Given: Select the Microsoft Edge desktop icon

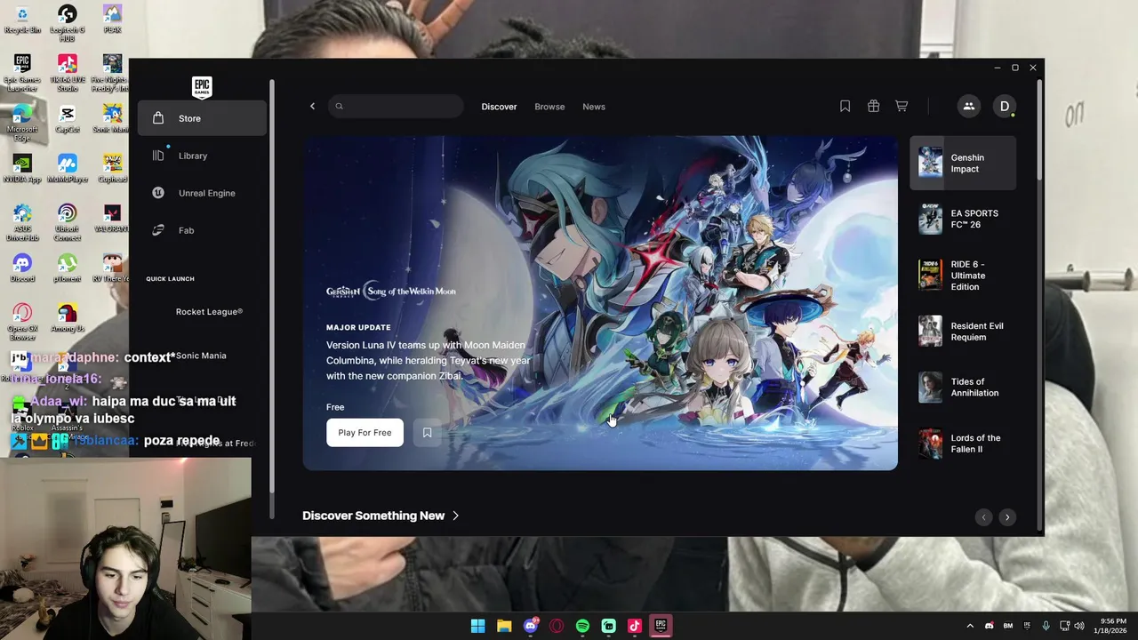Looking at the screenshot, I should 22,123.
